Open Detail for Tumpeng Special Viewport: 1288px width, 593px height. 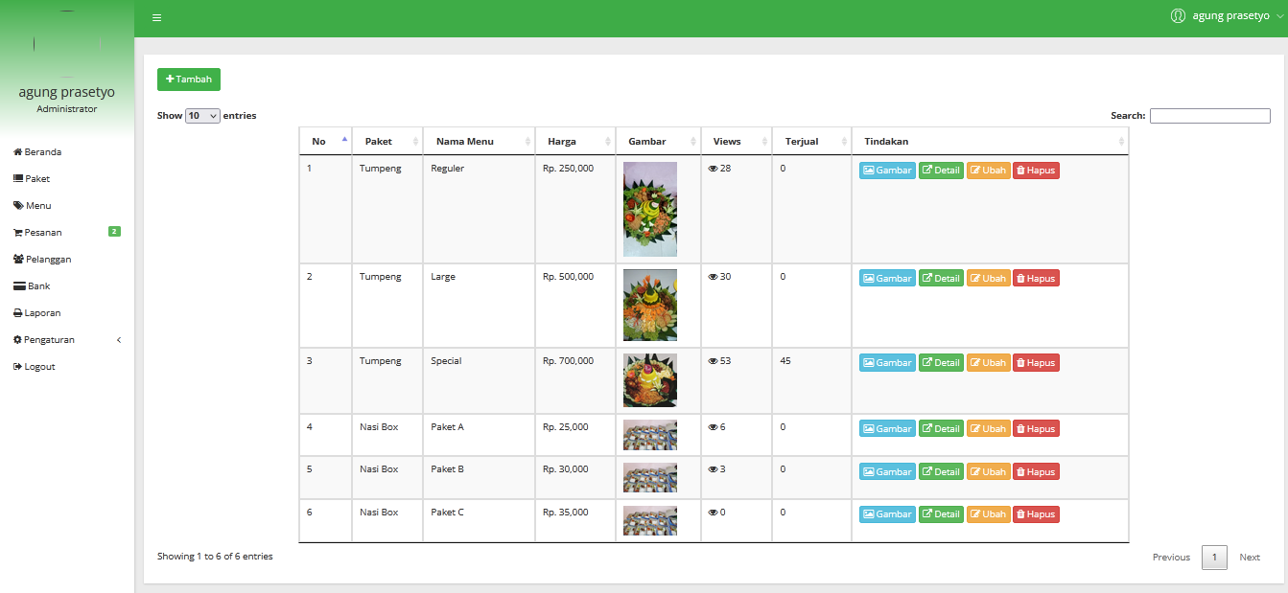click(x=941, y=363)
